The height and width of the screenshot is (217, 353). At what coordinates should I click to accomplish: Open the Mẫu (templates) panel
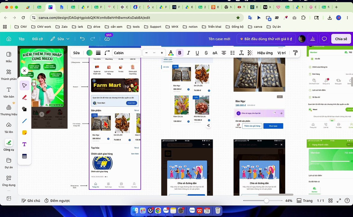point(8,57)
